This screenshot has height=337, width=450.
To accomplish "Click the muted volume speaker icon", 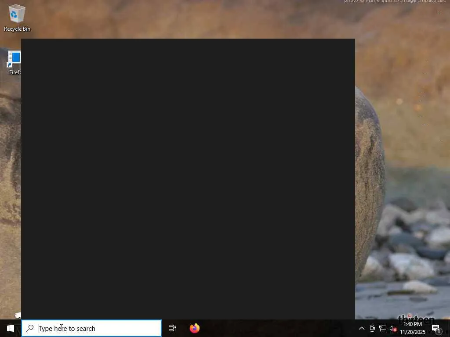I will click(x=393, y=328).
